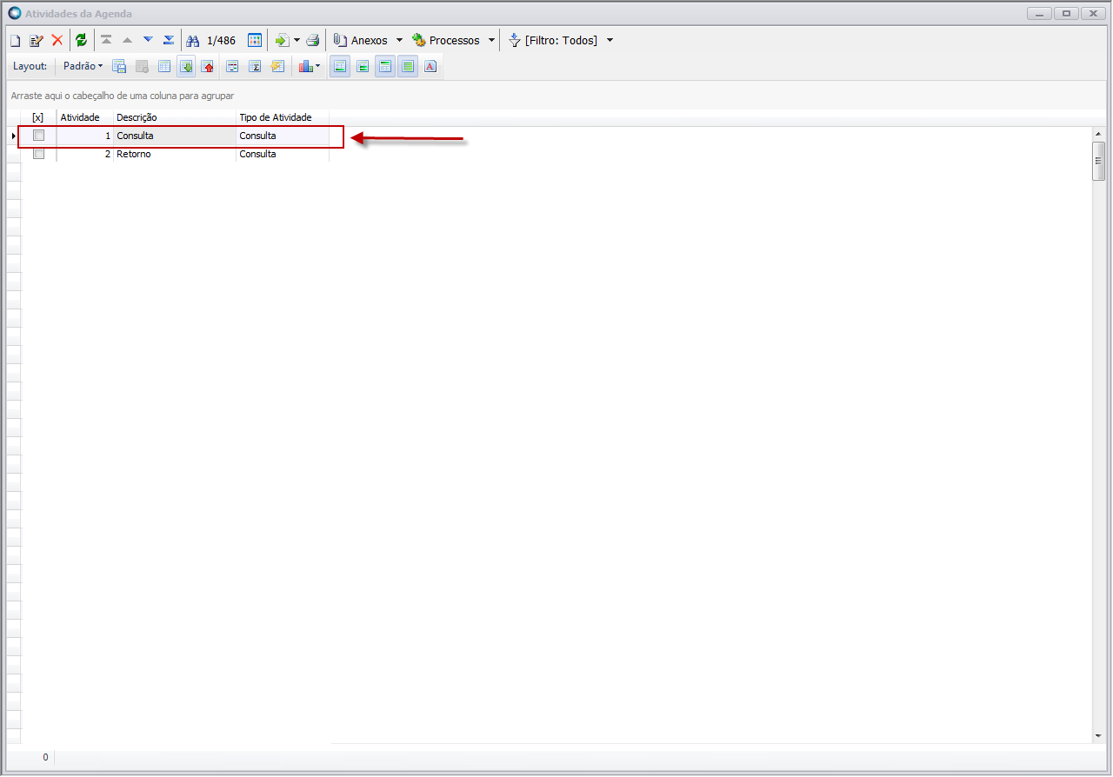Go to the next record blue arrow
The image size is (1113, 777).
(x=148, y=40)
